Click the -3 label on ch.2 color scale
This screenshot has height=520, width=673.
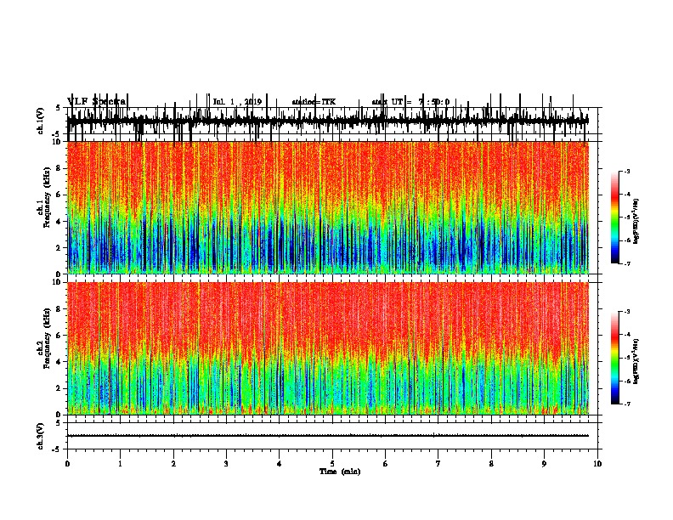[626, 312]
